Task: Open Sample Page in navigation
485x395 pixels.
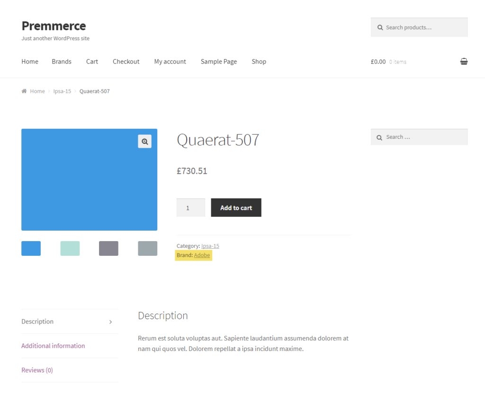Action: click(219, 62)
